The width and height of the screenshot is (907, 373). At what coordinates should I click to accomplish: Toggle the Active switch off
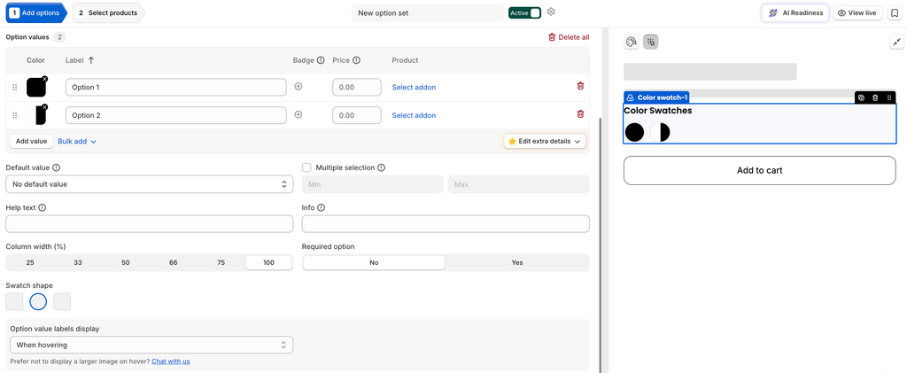[524, 12]
